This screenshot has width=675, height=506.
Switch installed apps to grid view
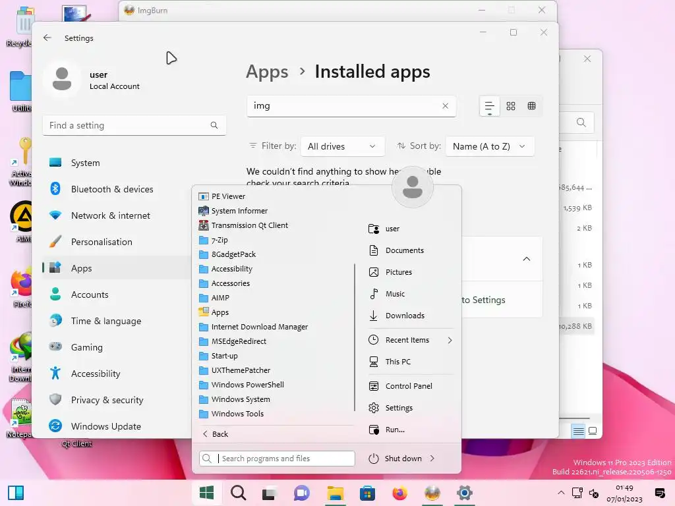[x=511, y=106]
